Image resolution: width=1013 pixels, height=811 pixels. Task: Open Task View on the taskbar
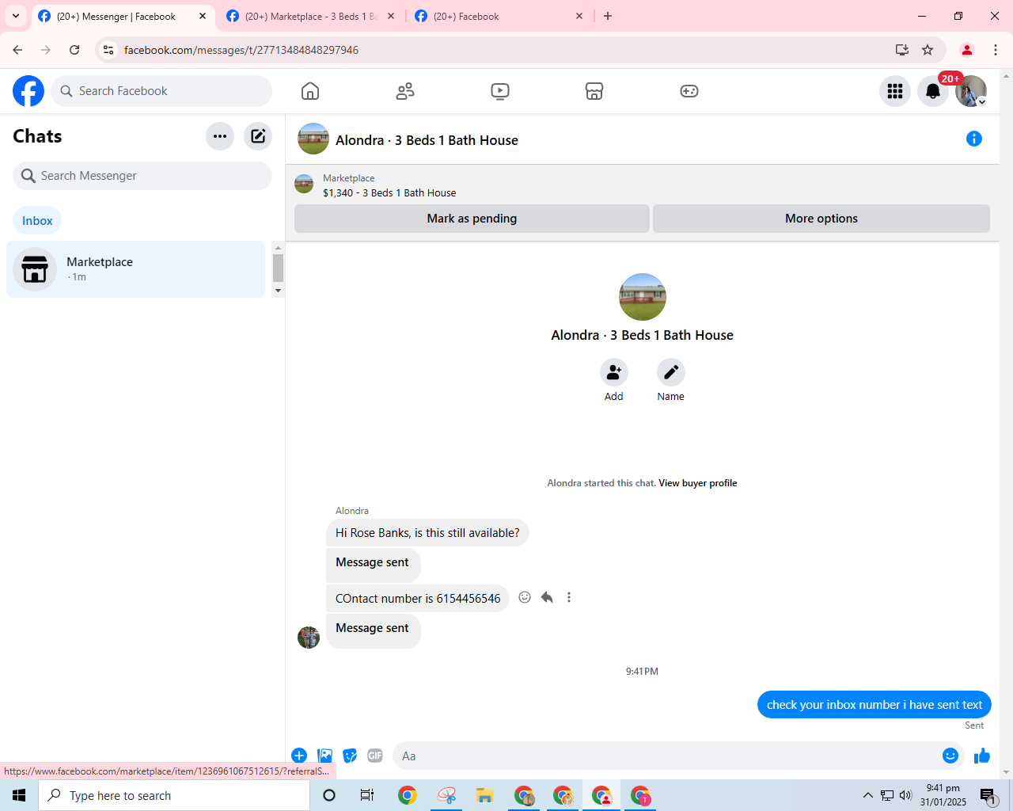(367, 795)
